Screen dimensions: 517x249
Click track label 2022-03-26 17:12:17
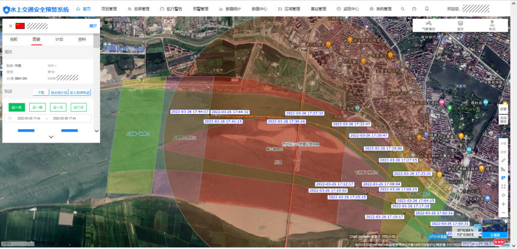pos(335,184)
